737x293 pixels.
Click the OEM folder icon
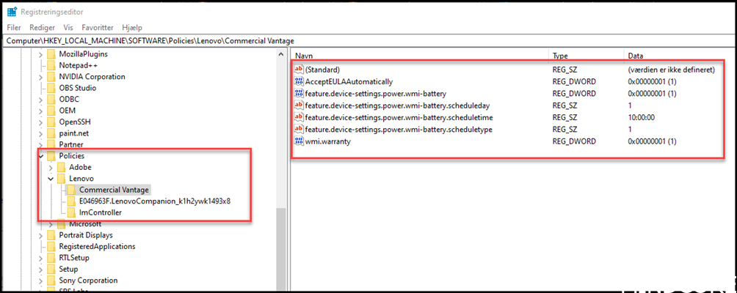click(51, 110)
